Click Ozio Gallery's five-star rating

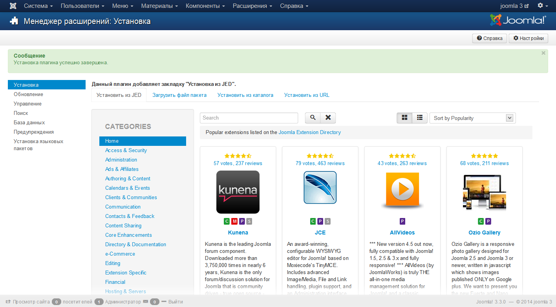pyautogui.click(x=485, y=156)
